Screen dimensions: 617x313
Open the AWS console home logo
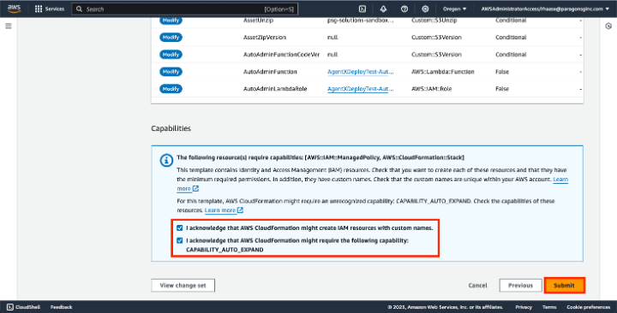coord(15,9)
